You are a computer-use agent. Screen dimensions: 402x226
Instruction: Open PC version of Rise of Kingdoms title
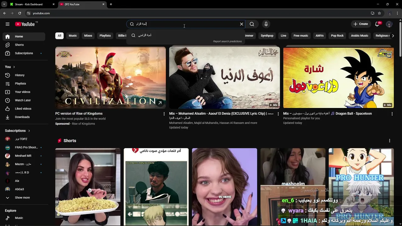[x=79, y=114]
